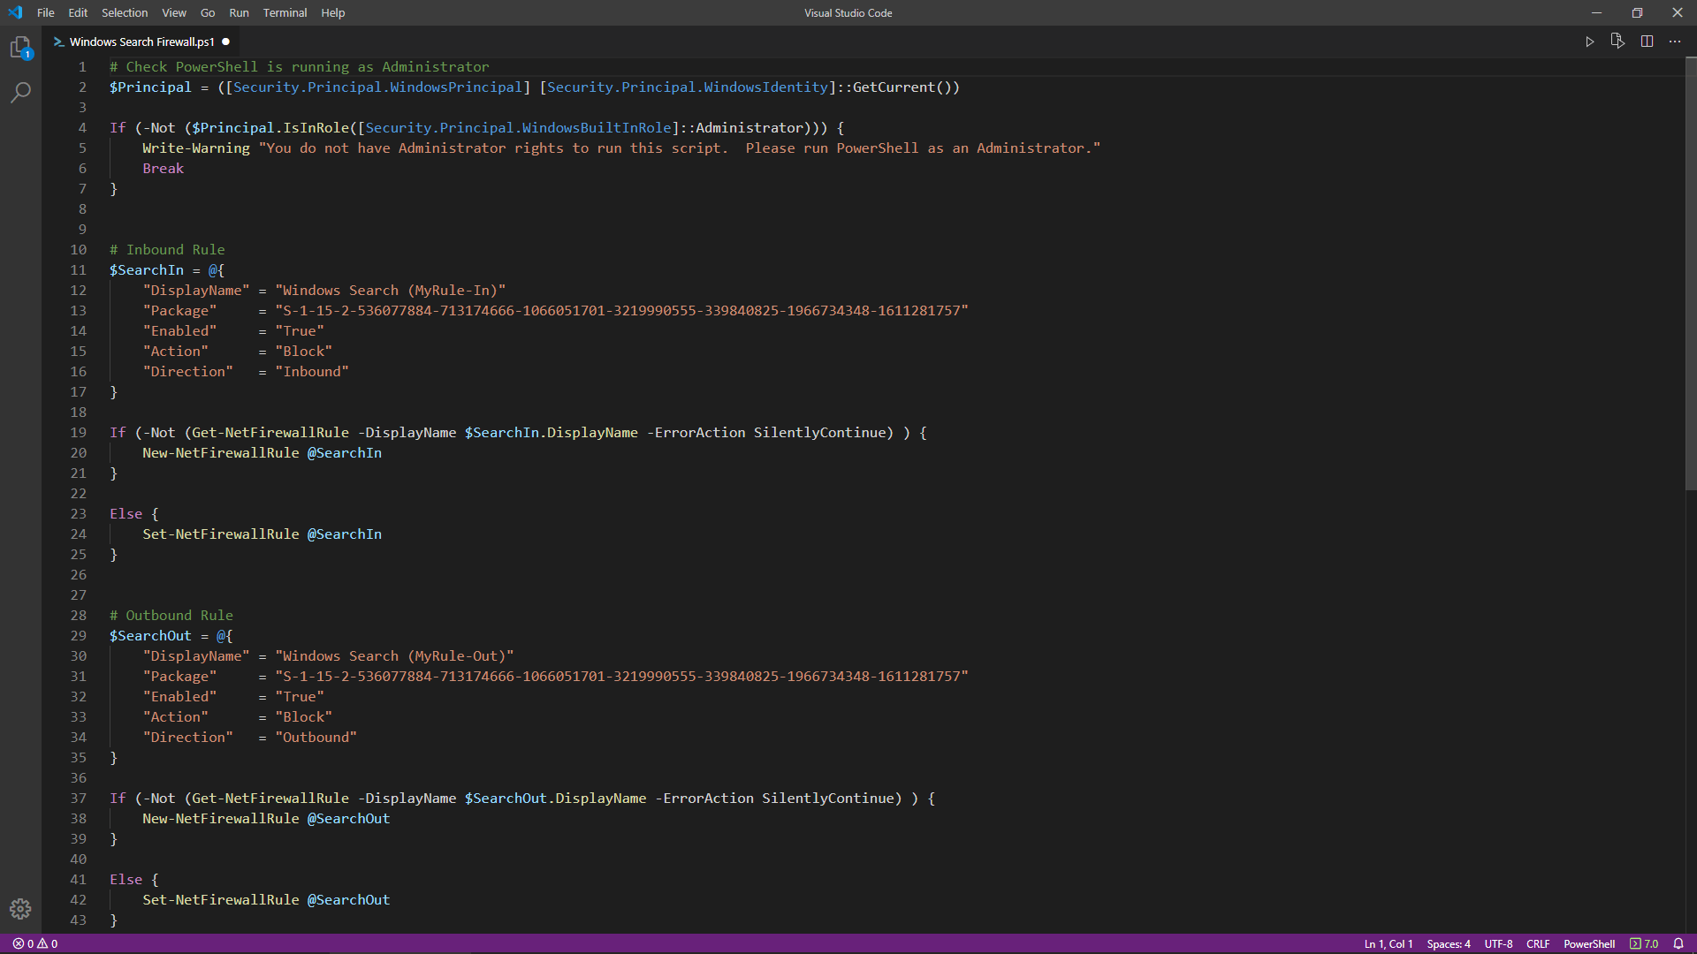Select the Windows Search Firewall.ps1 tab
Image resolution: width=1697 pixels, height=954 pixels.
point(141,42)
